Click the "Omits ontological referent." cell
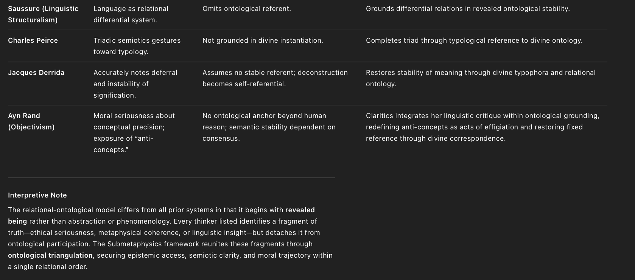 246,9
